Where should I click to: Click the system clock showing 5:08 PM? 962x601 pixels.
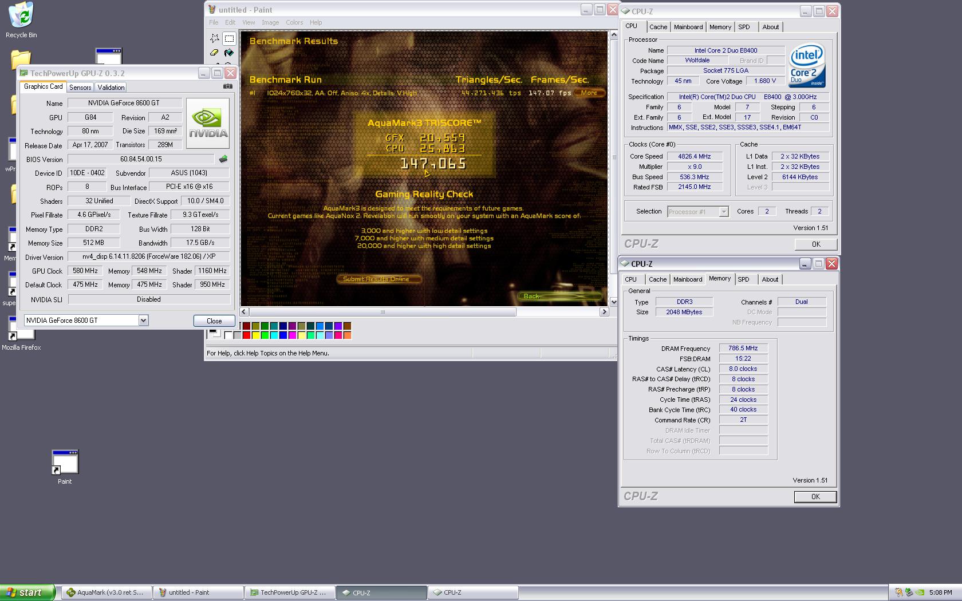click(941, 592)
